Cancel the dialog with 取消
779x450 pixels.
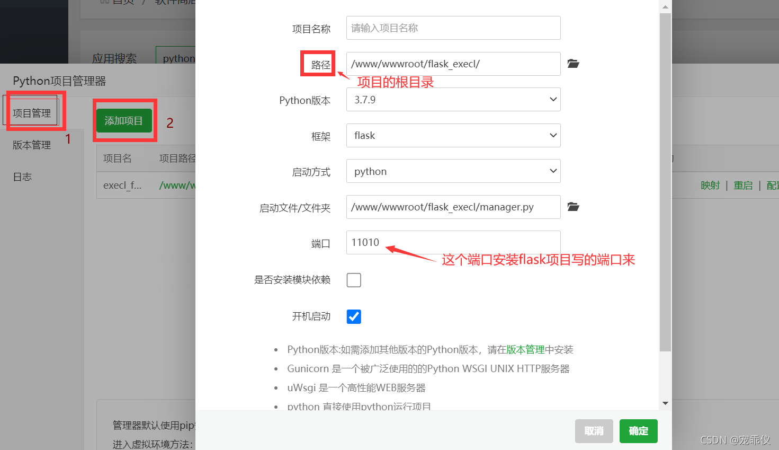coord(594,431)
